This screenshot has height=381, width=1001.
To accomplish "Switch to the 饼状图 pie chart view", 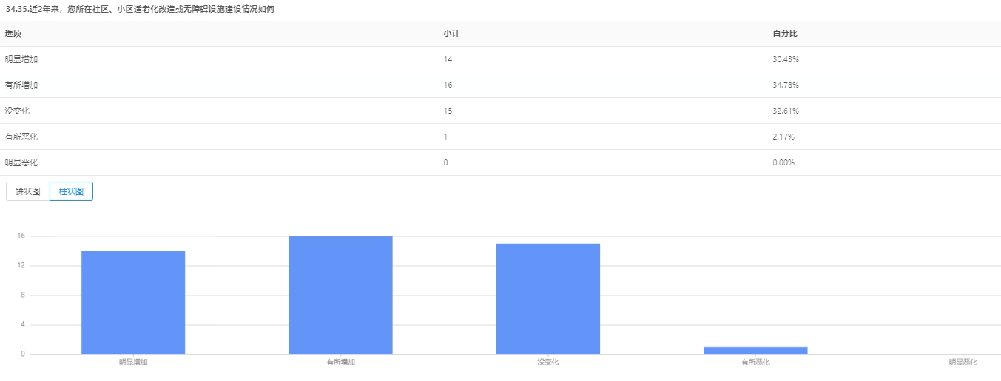I will tap(28, 191).
